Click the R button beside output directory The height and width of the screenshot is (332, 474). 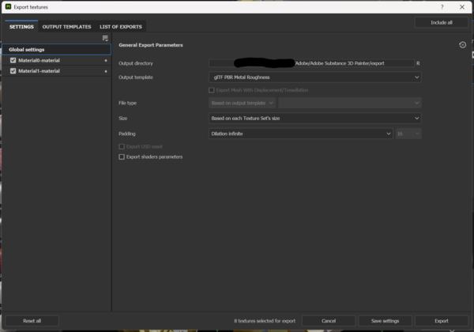(x=417, y=62)
